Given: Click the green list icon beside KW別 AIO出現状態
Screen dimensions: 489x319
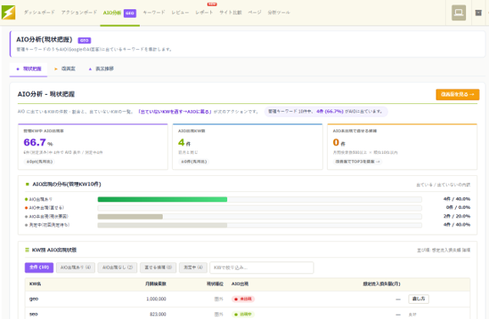Looking at the screenshot, I should pos(27,250).
